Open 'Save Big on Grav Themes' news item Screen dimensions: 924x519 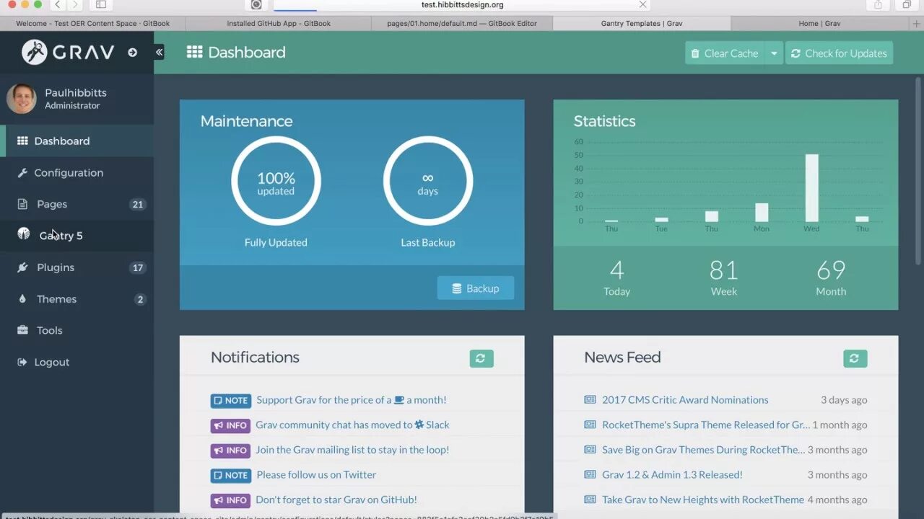coord(704,449)
